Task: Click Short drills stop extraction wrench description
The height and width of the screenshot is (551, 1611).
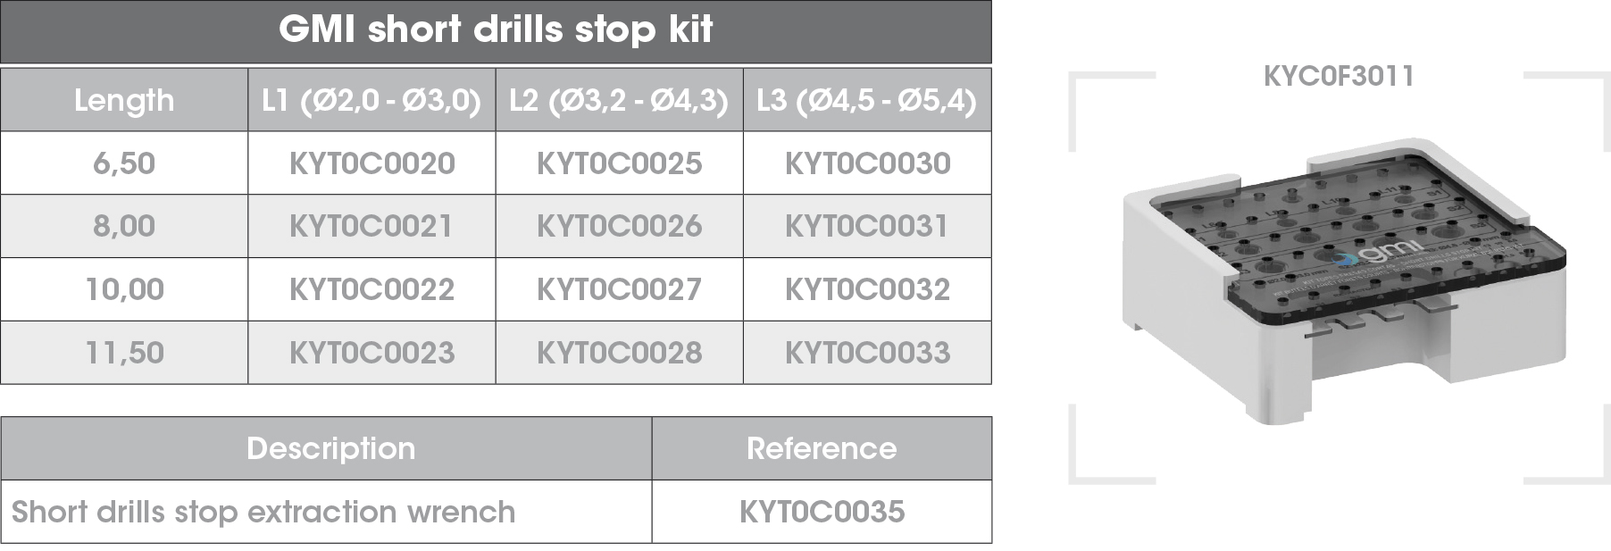Action: coord(263,512)
